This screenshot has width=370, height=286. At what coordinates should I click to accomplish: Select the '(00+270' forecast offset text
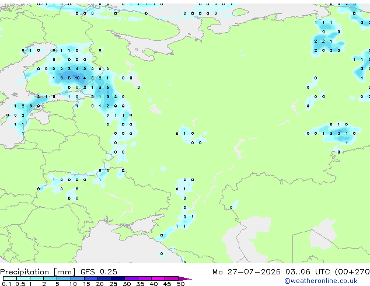(352, 272)
